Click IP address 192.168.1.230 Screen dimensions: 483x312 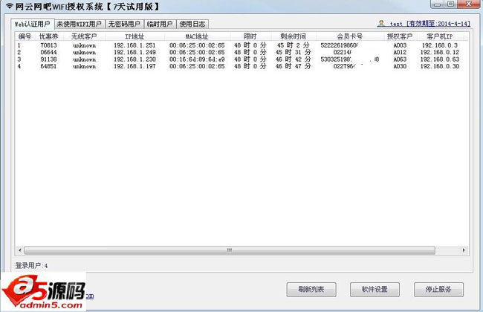(134, 59)
